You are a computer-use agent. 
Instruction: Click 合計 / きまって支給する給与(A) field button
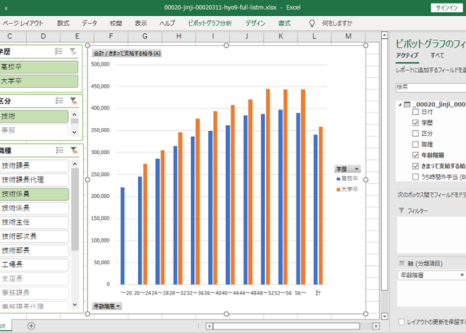point(127,53)
